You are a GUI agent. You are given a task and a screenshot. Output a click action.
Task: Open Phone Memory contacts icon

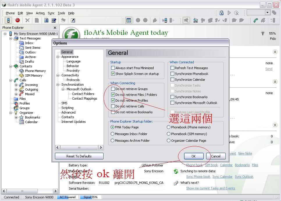click(x=22, y=71)
